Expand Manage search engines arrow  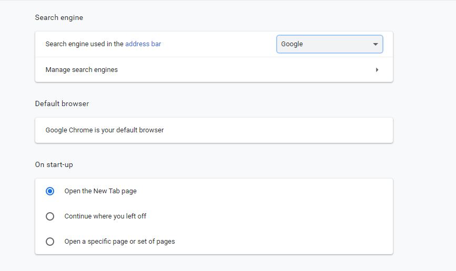pos(377,70)
